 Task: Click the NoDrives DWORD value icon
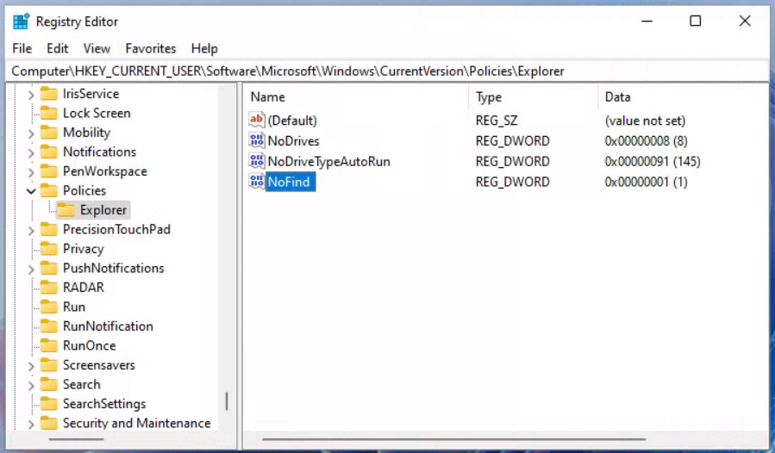pos(257,141)
